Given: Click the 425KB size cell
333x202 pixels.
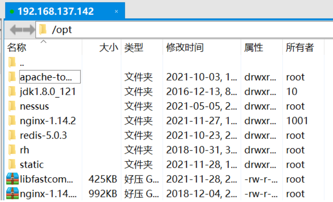Looking at the screenshot, I should (103, 179).
